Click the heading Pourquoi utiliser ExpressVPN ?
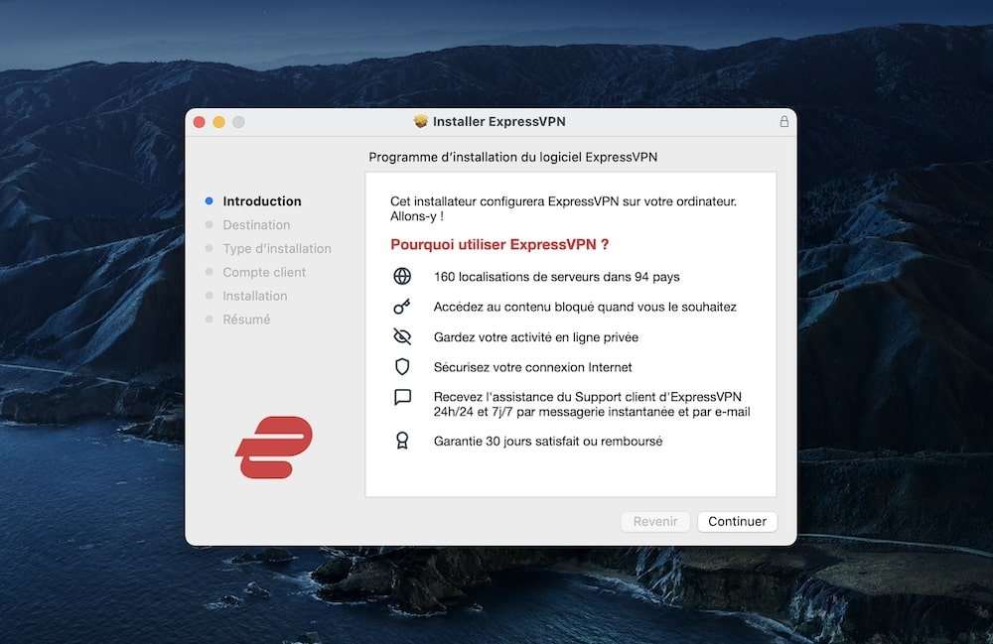Viewport: 993px width, 644px height. click(x=499, y=244)
